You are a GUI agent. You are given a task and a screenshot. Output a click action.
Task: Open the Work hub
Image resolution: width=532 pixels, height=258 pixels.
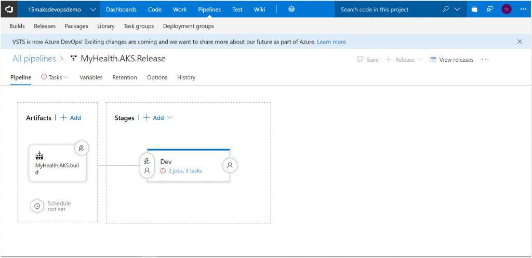[x=180, y=9]
